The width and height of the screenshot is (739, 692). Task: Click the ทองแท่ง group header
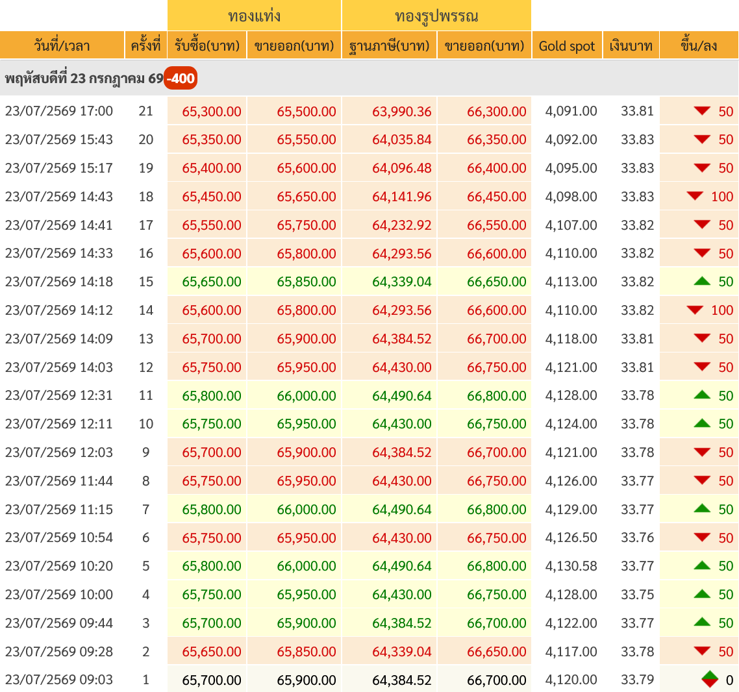[x=254, y=16]
